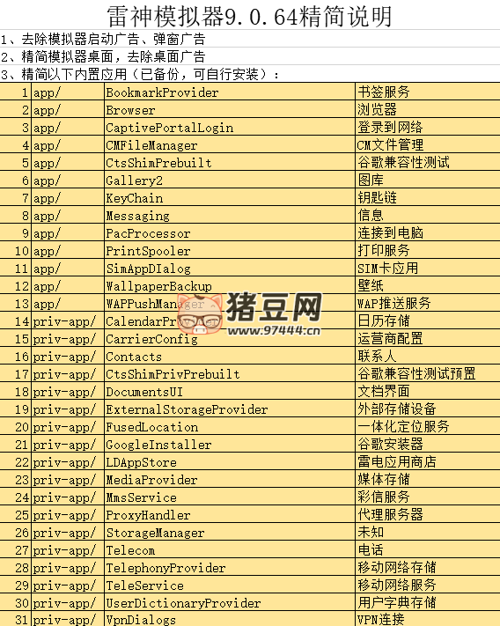Screen dimensions: 500x626
Task: Select the ExternalStorageProvider cell
Action: click(x=230, y=409)
